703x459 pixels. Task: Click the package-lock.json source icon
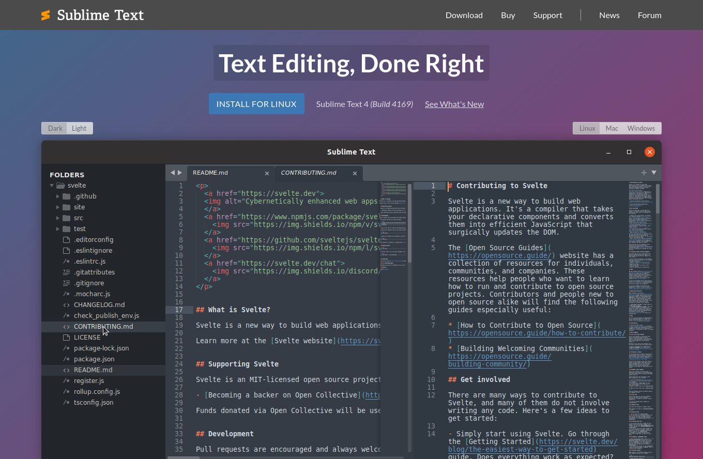[x=66, y=348]
